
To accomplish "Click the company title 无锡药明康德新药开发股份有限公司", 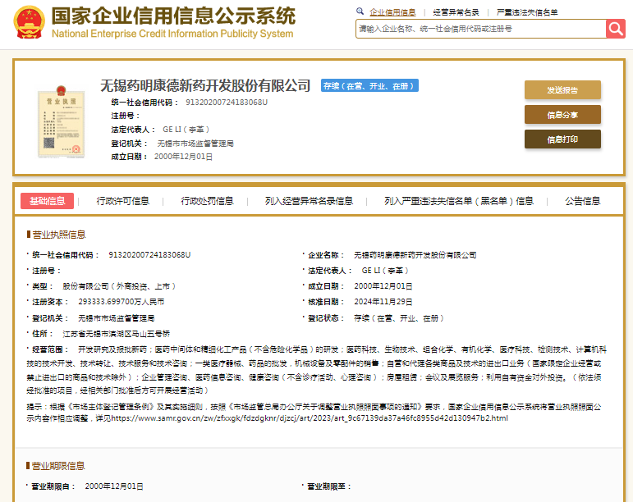I will (205, 85).
